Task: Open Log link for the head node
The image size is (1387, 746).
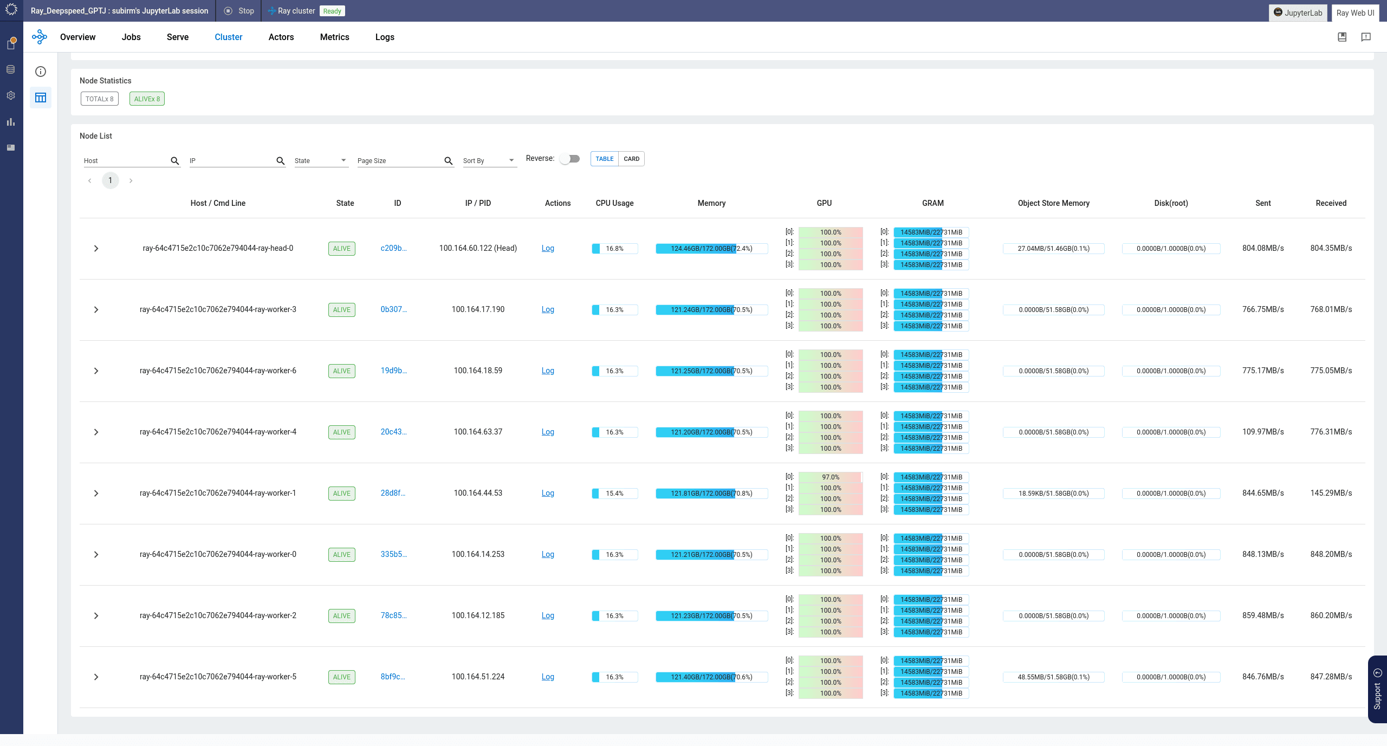Action: [x=548, y=248]
